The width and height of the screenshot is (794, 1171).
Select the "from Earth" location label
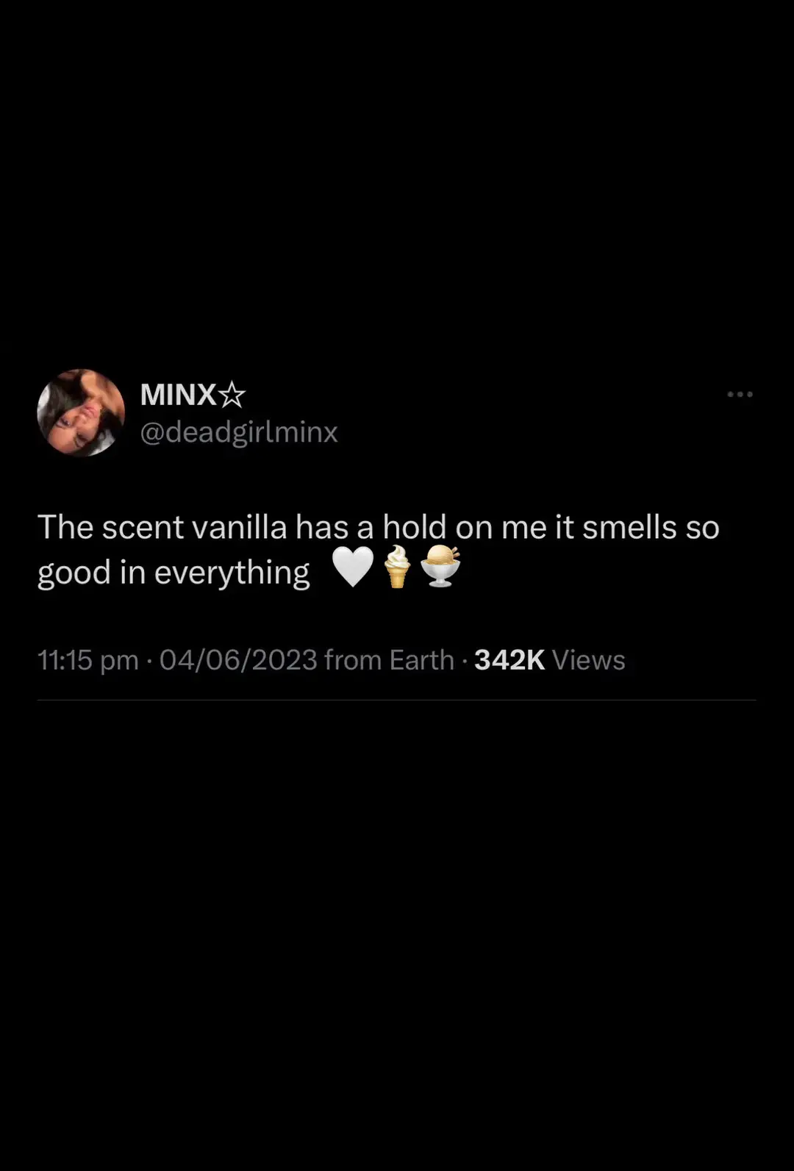389,660
